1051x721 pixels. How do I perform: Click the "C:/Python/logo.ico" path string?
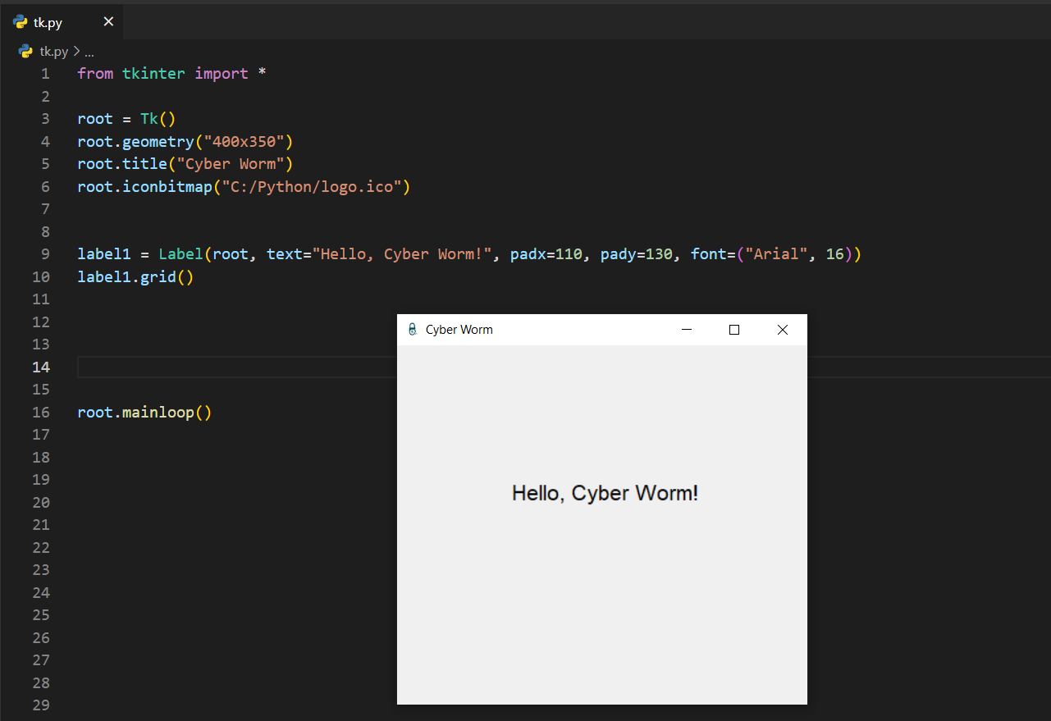[312, 186]
